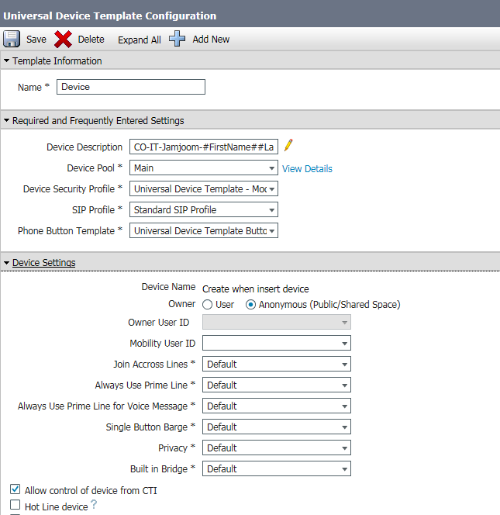Open the Phone Button Template dropdown
Image resolution: width=500 pixels, height=515 pixels.
(x=204, y=230)
